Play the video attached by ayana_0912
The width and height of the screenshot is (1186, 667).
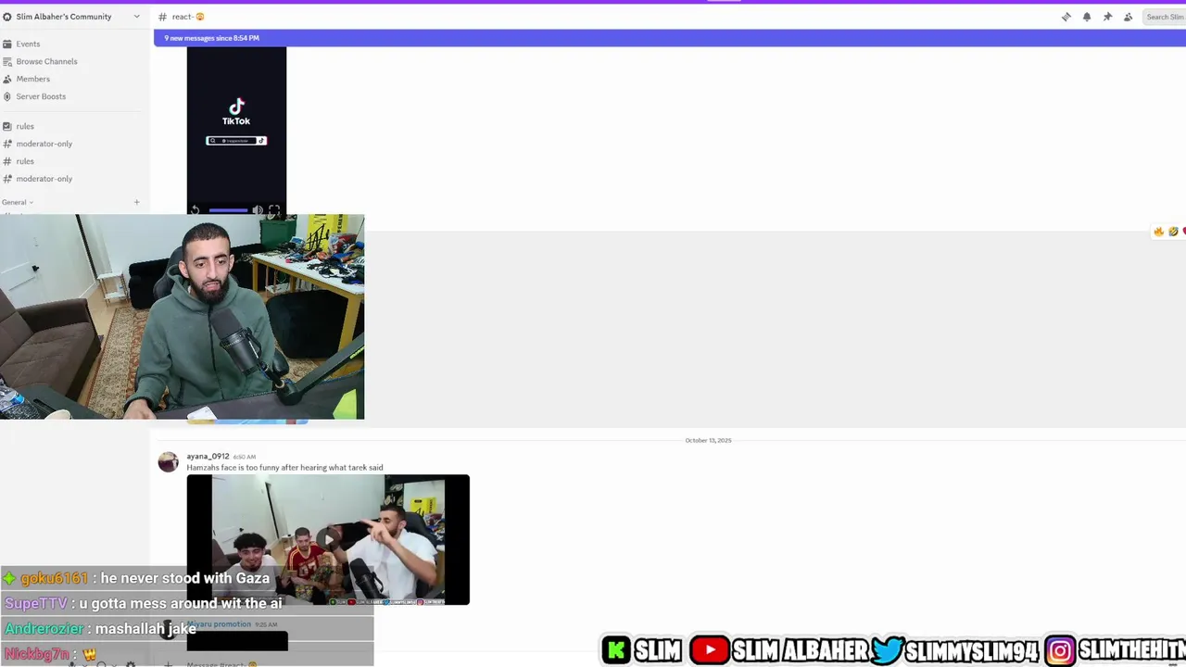328,539
